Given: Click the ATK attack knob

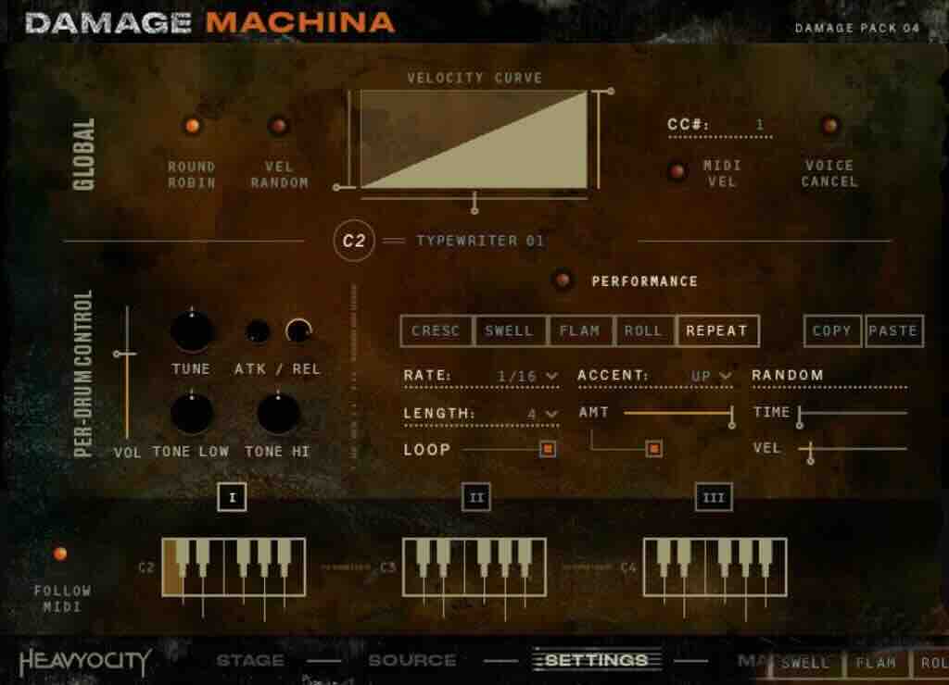Looking at the screenshot, I should 258,331.
